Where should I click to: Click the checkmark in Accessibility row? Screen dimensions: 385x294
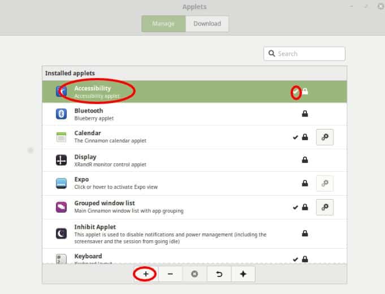click(296, 92)
